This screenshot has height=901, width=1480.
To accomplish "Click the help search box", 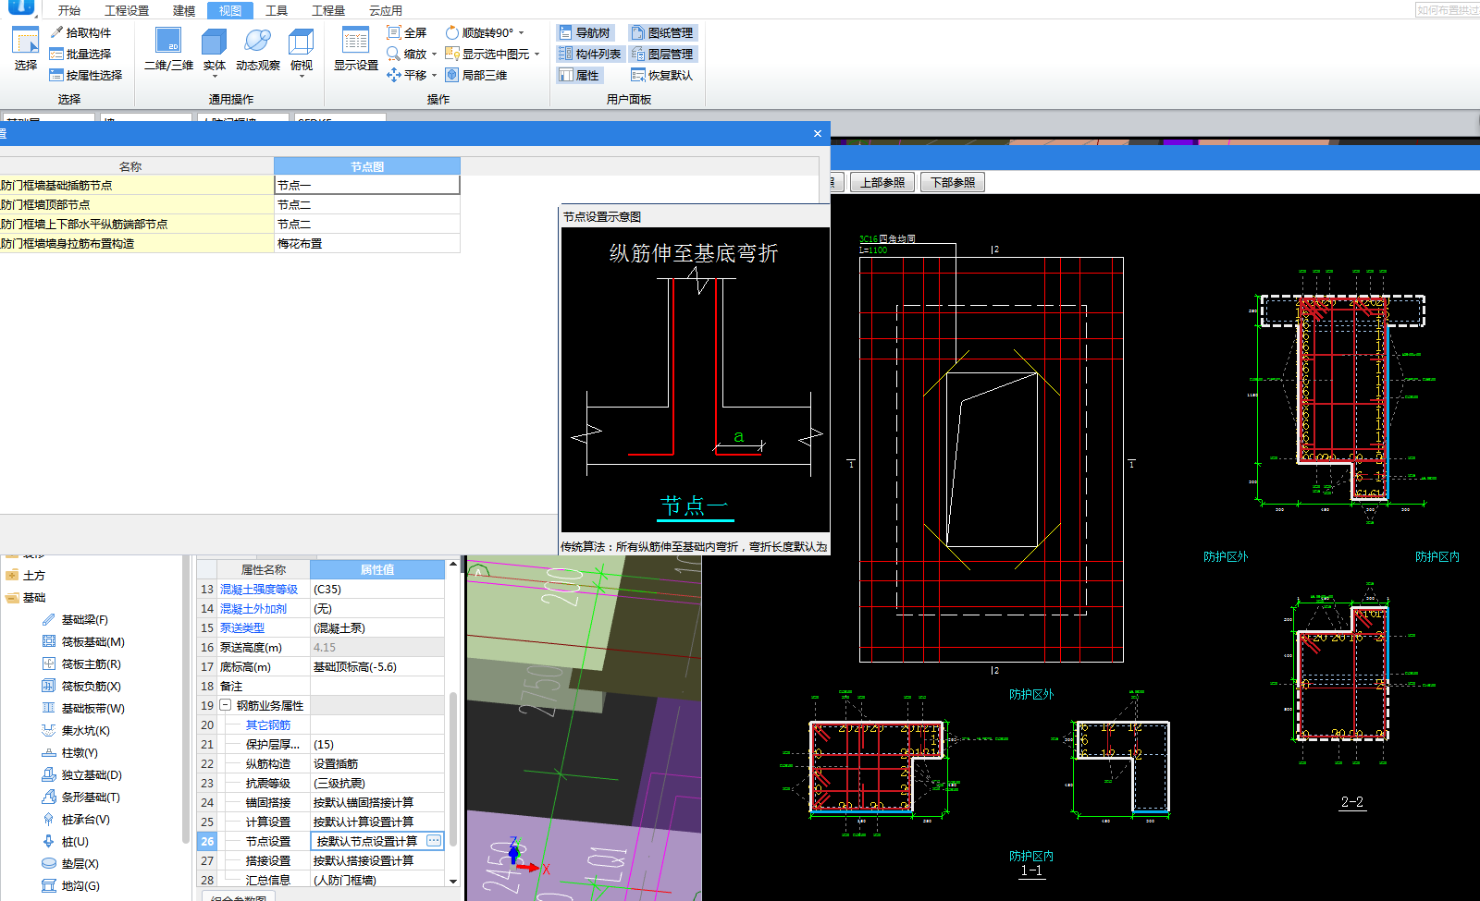I will click(x=1448, y=10).
